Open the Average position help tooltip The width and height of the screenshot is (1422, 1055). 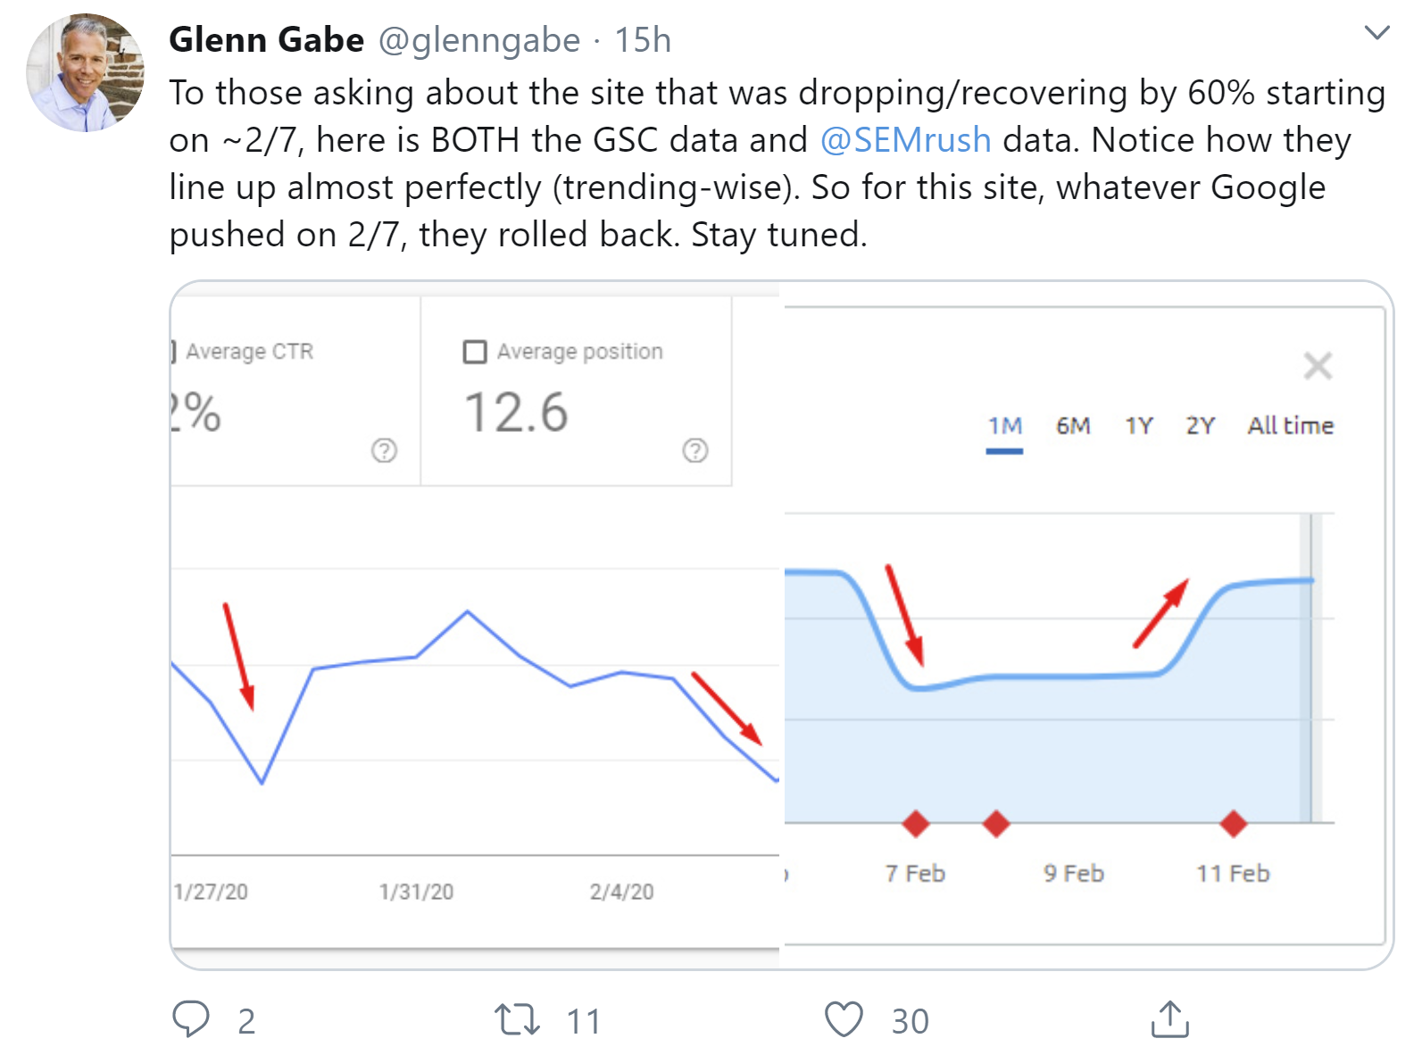pyautogui.click(x=695, y=452)
